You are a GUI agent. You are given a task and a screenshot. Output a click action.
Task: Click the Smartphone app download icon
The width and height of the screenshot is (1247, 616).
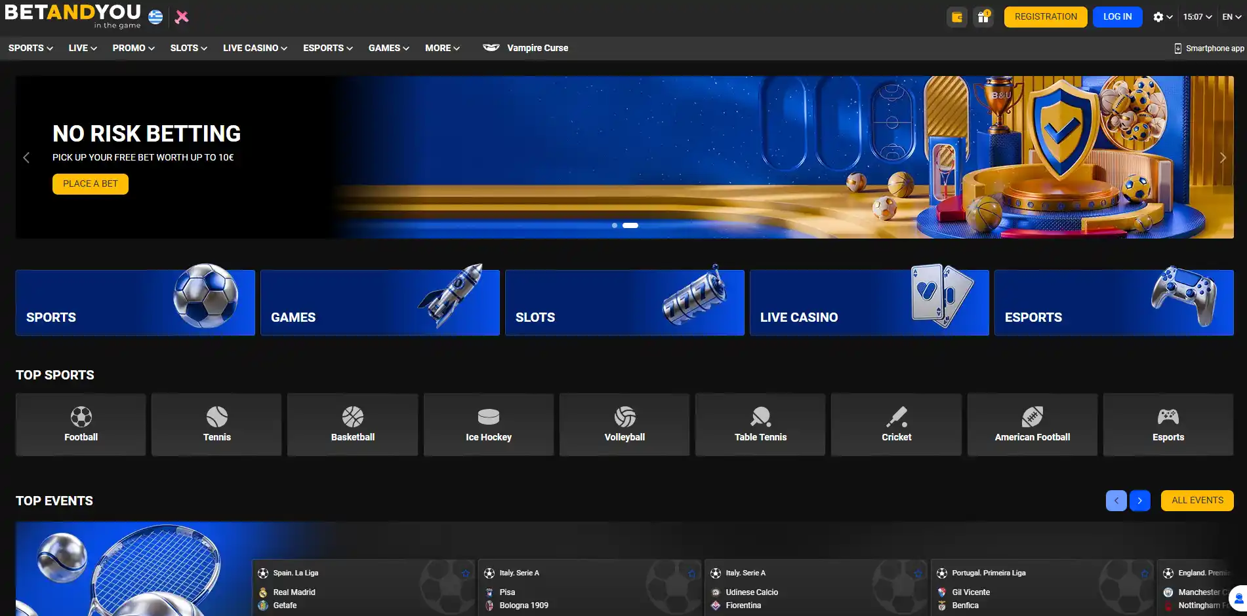pyautogui.click(x=1178, y=48)
